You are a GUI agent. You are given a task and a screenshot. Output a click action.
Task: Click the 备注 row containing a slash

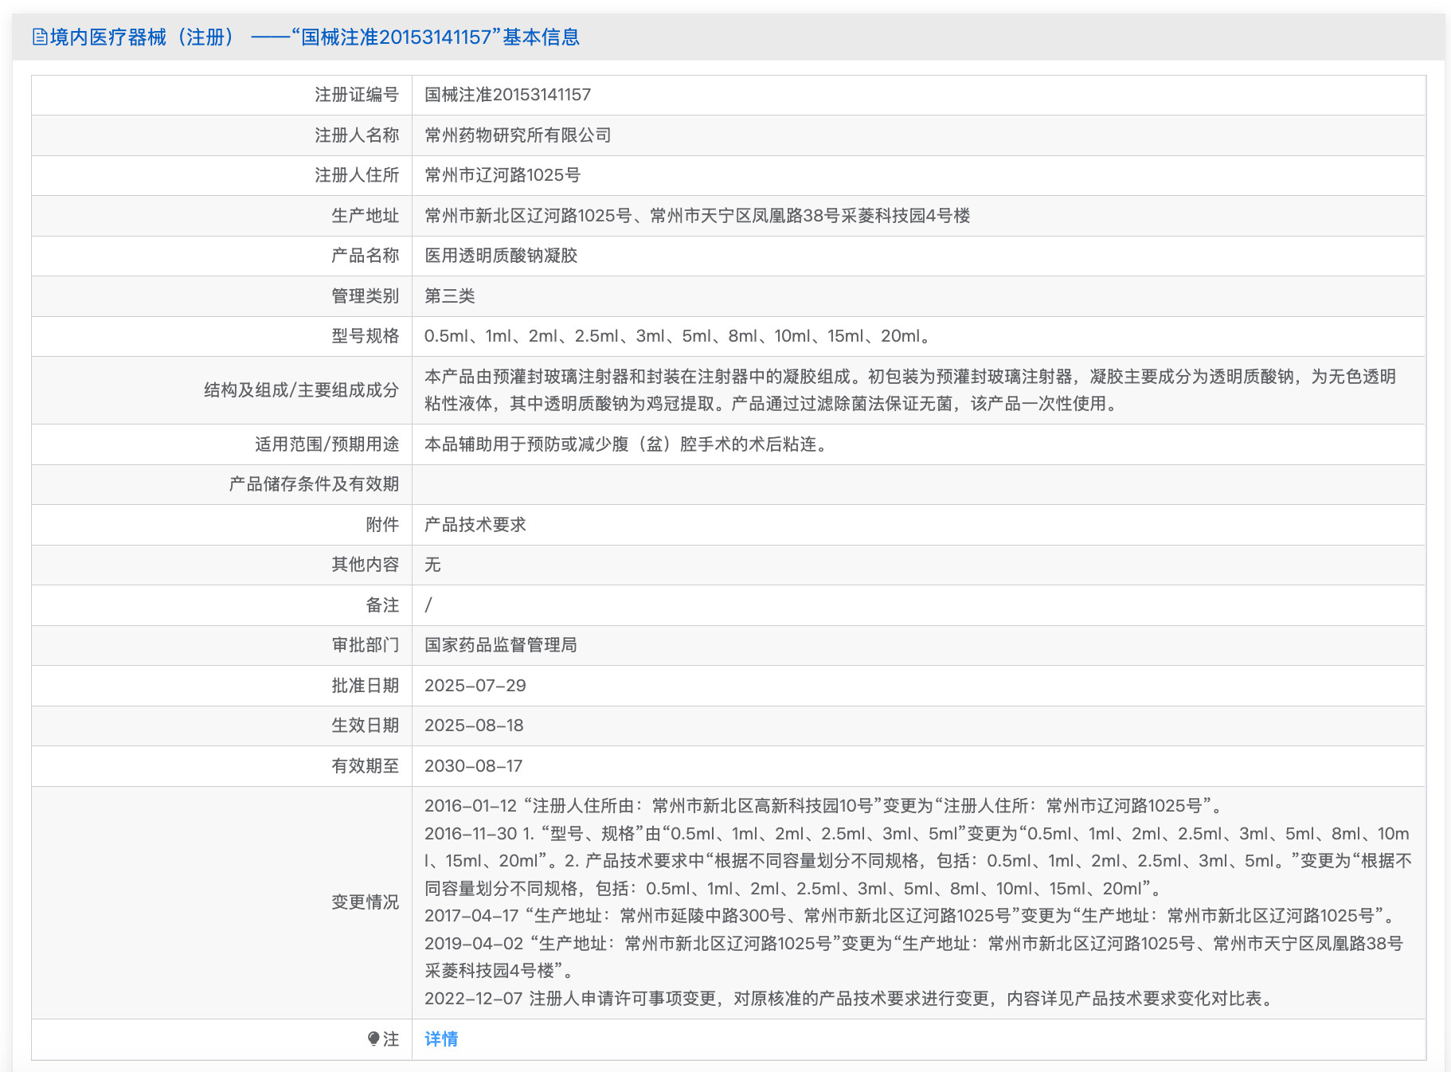pos(428,605)
